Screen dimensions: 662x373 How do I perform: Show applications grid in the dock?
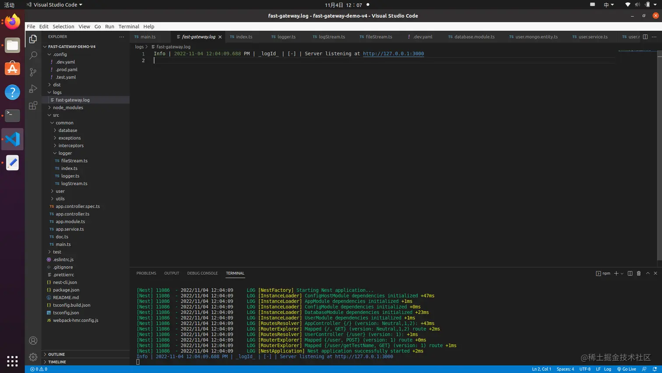(x=12, y=361)
